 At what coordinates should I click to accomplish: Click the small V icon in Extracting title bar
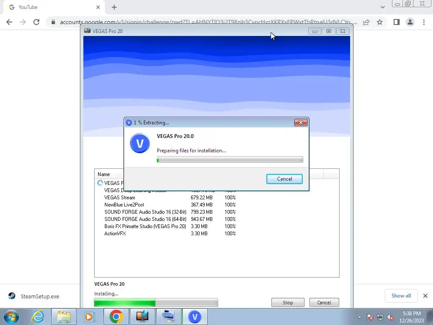click(x=129, y=122)
